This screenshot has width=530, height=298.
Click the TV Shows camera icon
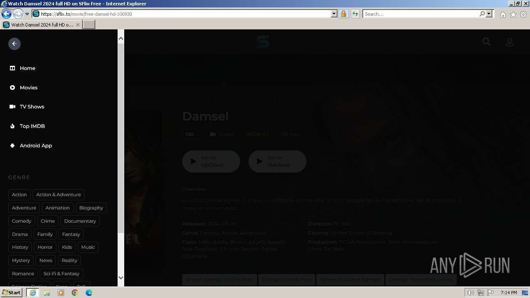coord(12,107)
